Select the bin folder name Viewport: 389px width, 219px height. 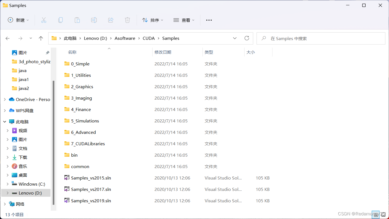click(74, 155)
